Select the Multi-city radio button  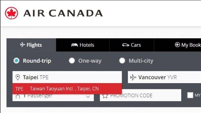point(122,61)
